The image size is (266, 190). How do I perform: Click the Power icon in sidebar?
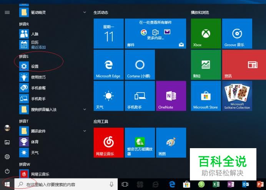pyautogui.click(x=7, y=171)
